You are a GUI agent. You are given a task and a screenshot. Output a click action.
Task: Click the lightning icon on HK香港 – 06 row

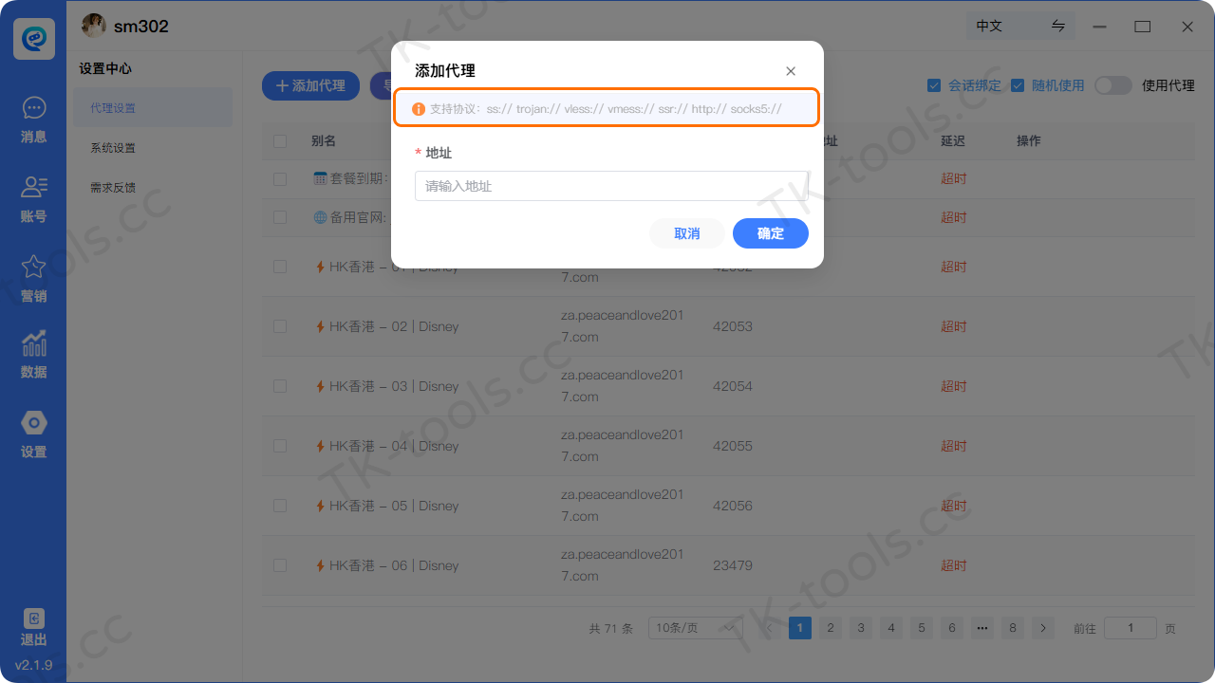coord(320,565)
